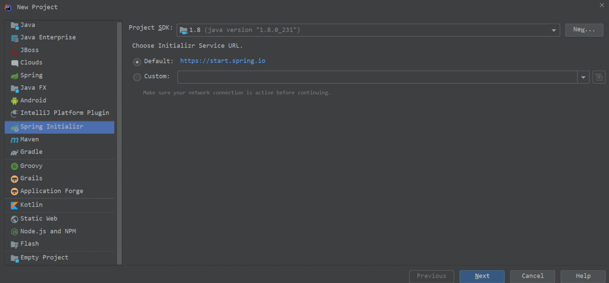The height and width of the screenshot is (283, 609).
Task: Click the Kotlin K icon
Action: [14, 205]
